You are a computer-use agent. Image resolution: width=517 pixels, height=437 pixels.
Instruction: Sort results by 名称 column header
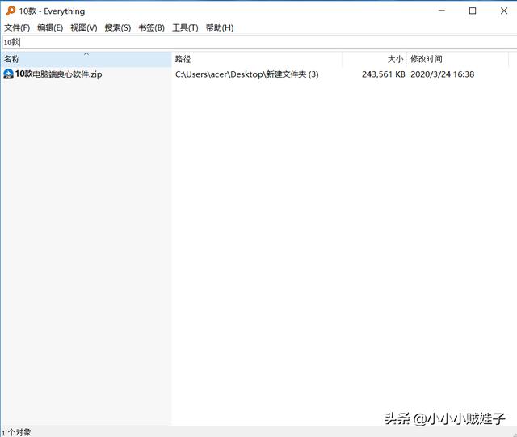(x=86, y=59)
